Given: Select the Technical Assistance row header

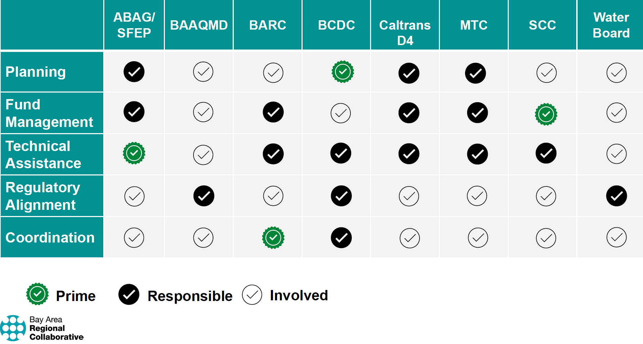Looking at the screenshot, I should pos(52,154).
